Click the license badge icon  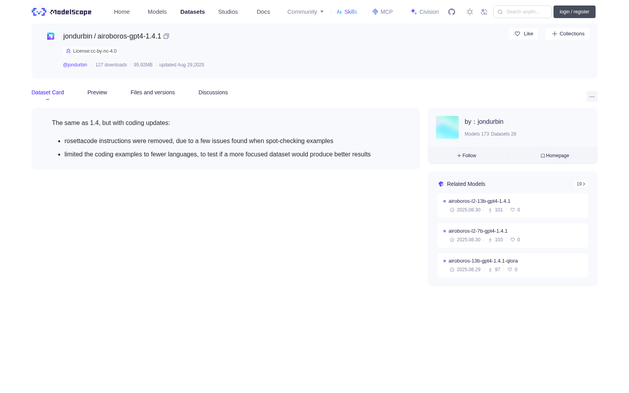tap(68, 51)
